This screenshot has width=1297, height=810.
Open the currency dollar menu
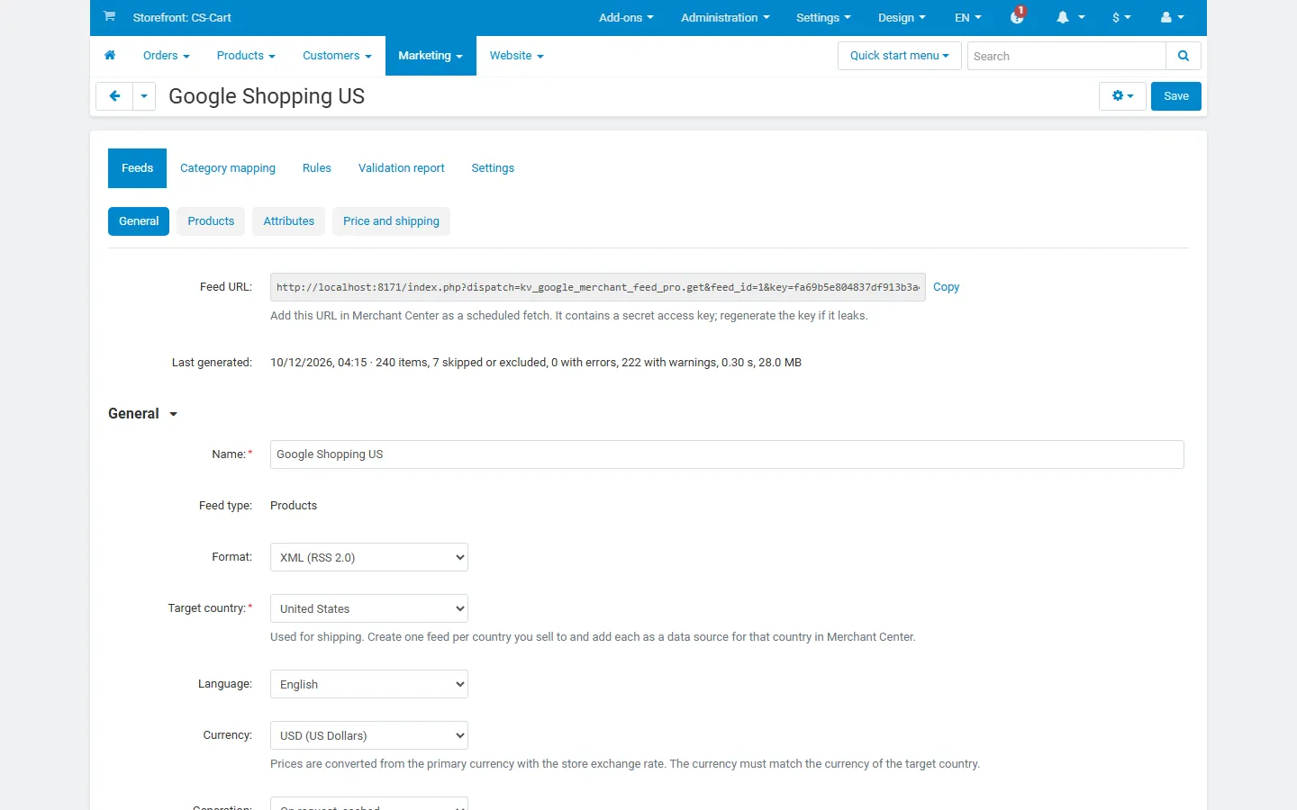coord(1121,17)
